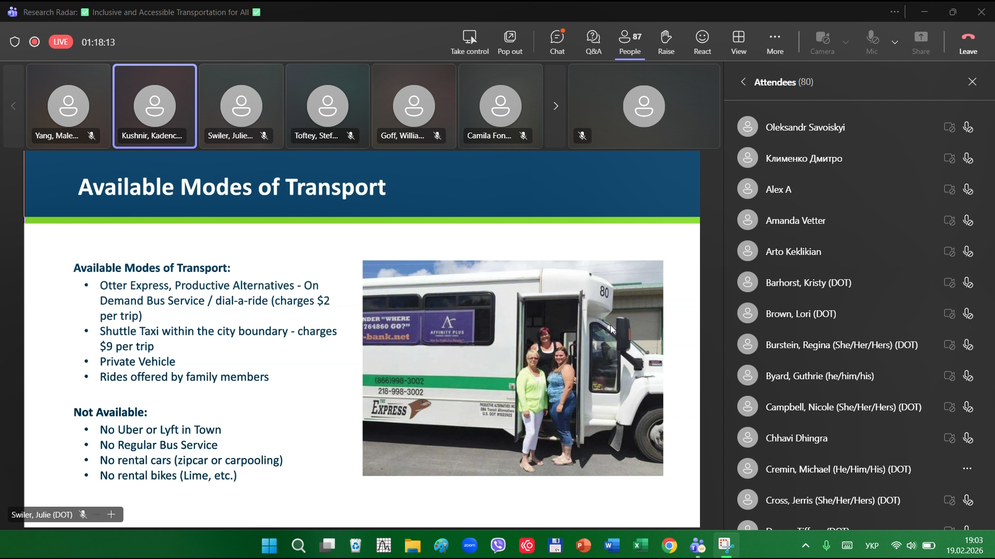This screenshot has width=995, height=559.
Task: Open the React emoji menu
Action: click(702, 42)
